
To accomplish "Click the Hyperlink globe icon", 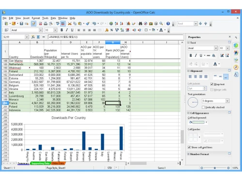I will [111, 24].
